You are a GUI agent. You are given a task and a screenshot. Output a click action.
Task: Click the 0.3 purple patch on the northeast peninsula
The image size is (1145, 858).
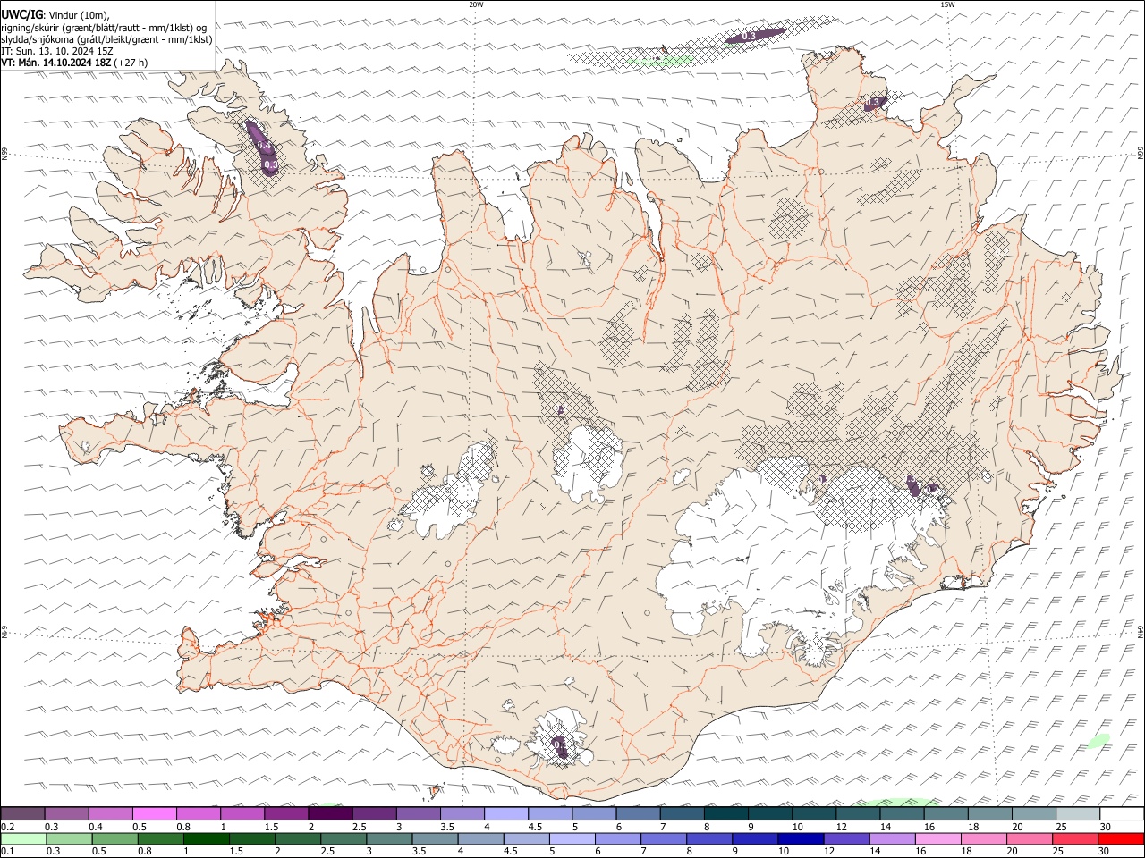click(873, 103)
